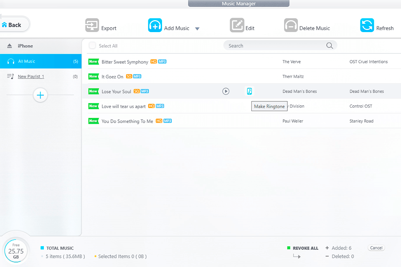Select All Music in the sidebar
The image size is (401, 267).
click(x=27, y=61)
